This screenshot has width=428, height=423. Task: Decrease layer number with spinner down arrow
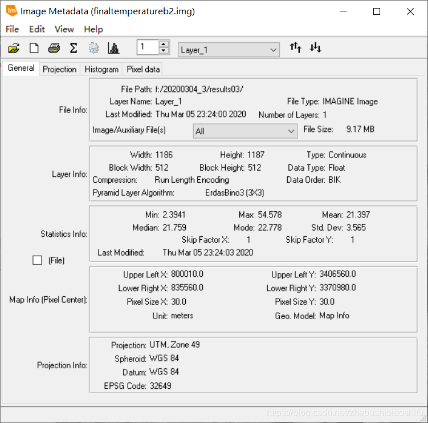tap(163, 51)
